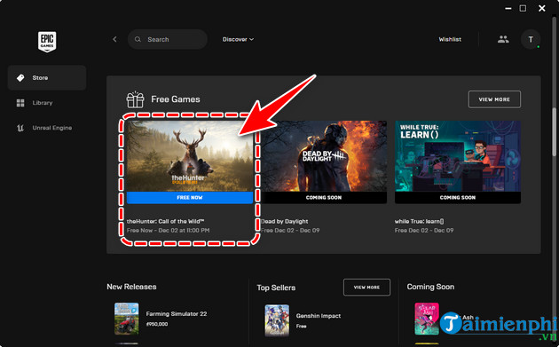Open the Wishlist link
The image size is (559, 347).
[x=450, y=39]
